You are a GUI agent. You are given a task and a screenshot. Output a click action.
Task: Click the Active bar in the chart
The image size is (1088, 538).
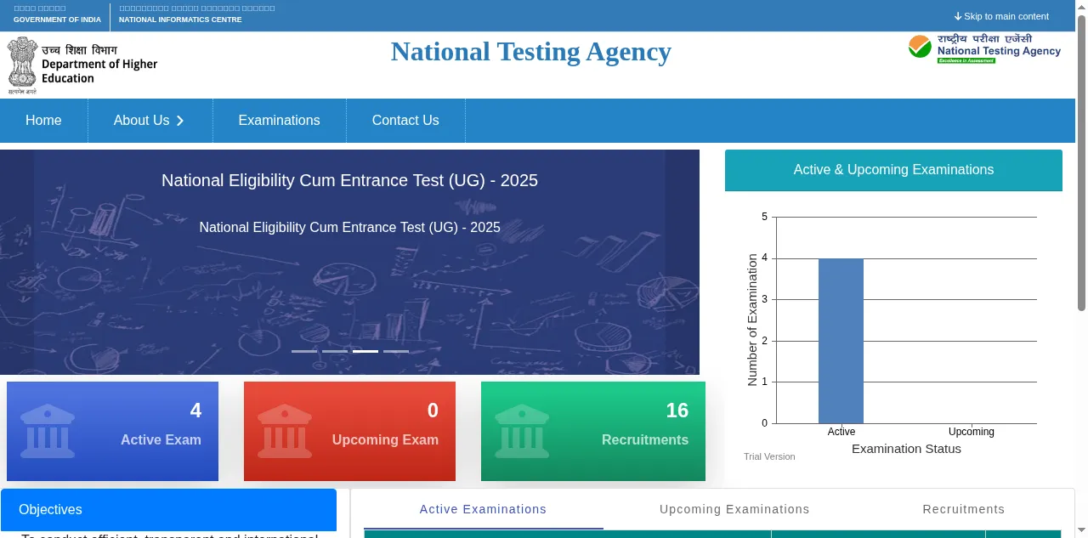(x=841, y=341)
